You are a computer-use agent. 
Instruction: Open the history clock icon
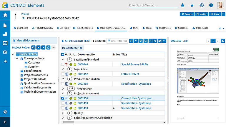pyautogui.click(x=202, y=5)
